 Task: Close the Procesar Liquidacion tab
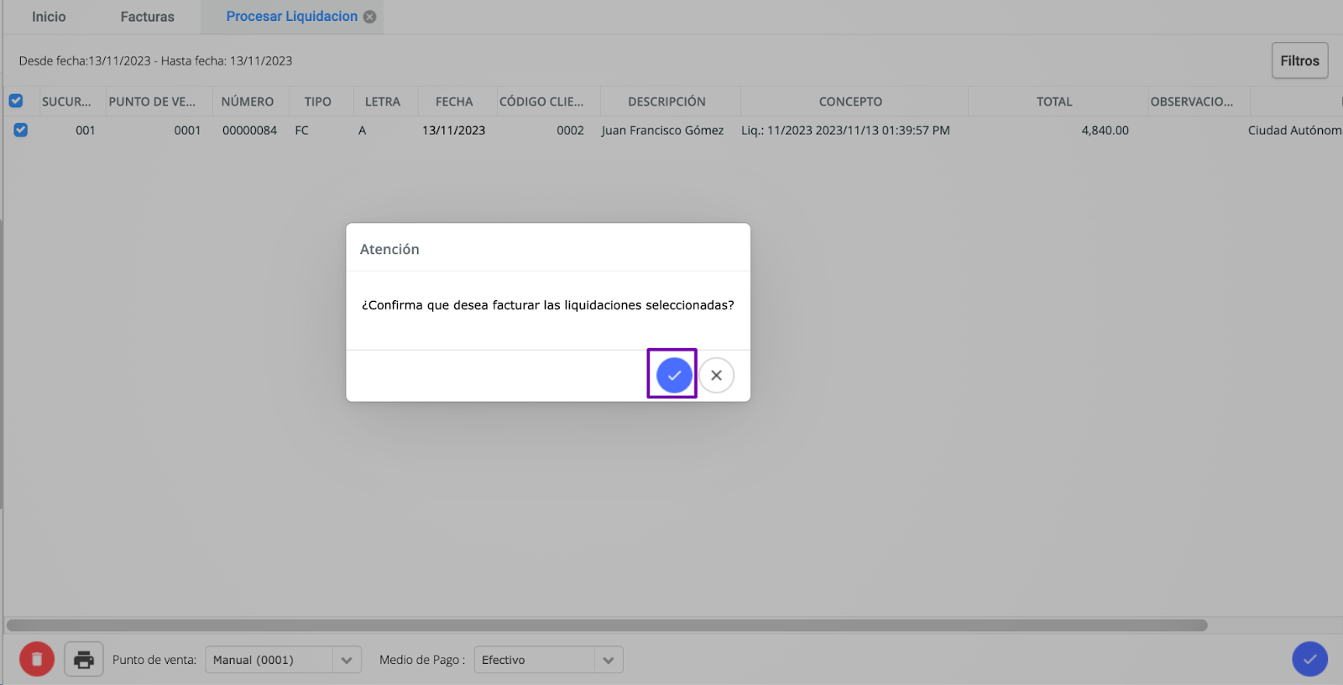pyautogui.click(x=369, y=17)
